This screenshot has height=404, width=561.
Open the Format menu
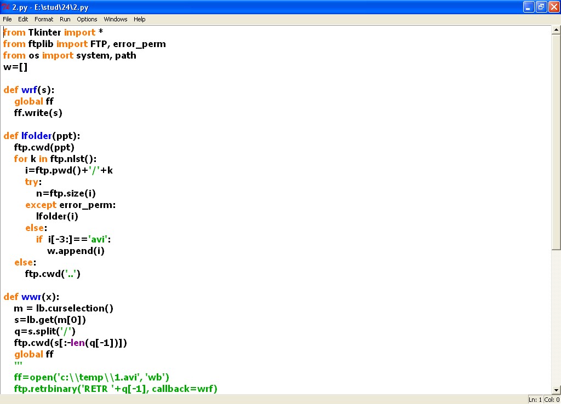44,19
